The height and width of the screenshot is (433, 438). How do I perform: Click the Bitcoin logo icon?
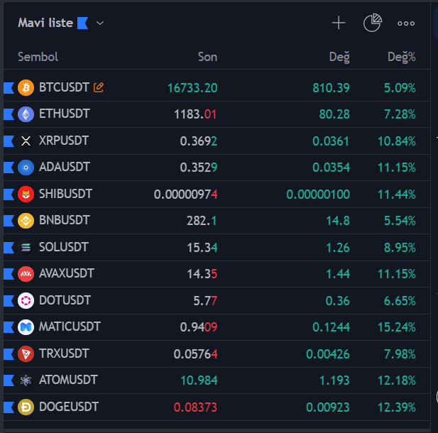click(26, 87)
